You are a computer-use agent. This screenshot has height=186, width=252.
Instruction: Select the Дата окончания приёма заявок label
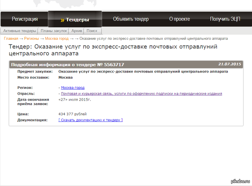click(x=33, y=102)
